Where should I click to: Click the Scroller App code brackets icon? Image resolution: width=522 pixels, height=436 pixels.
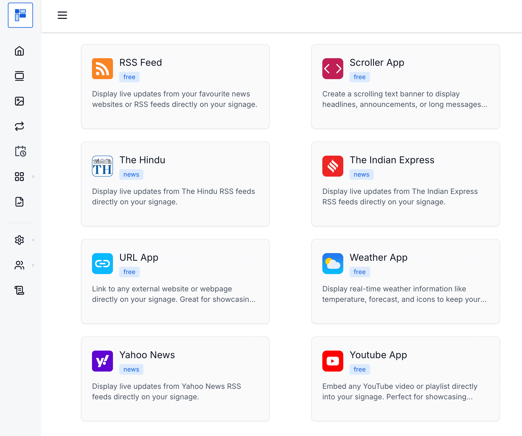(x=333, y=69)
